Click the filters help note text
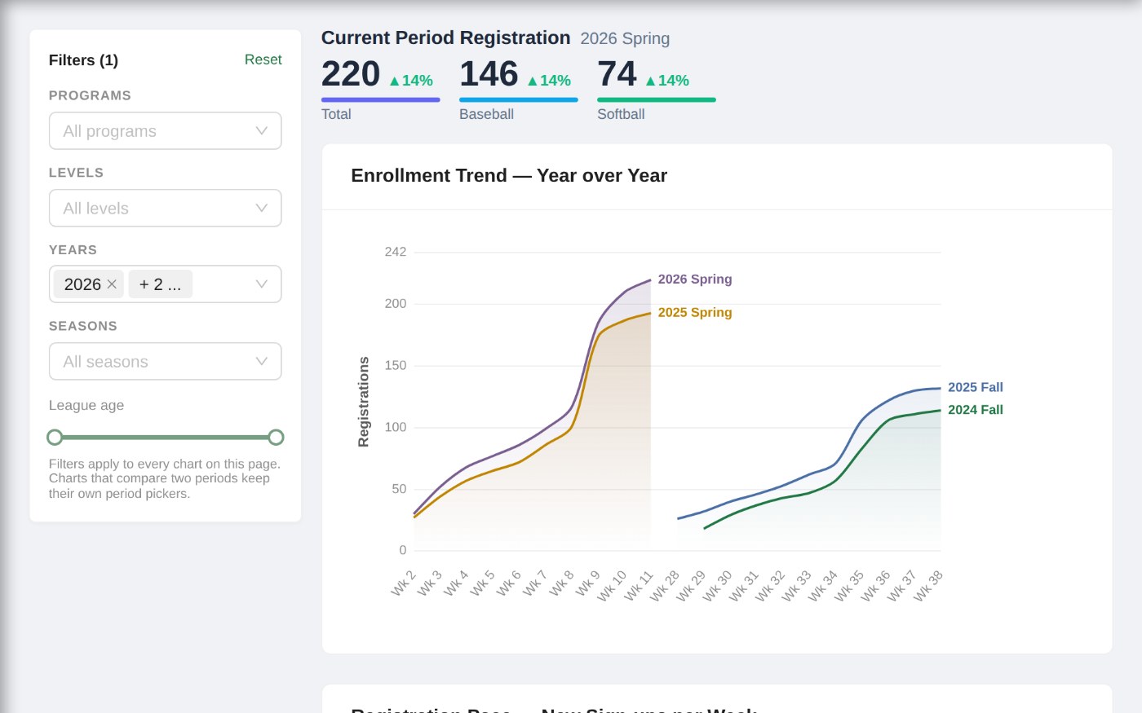This screenshot has height=713, width=1142. click(165, 479)
